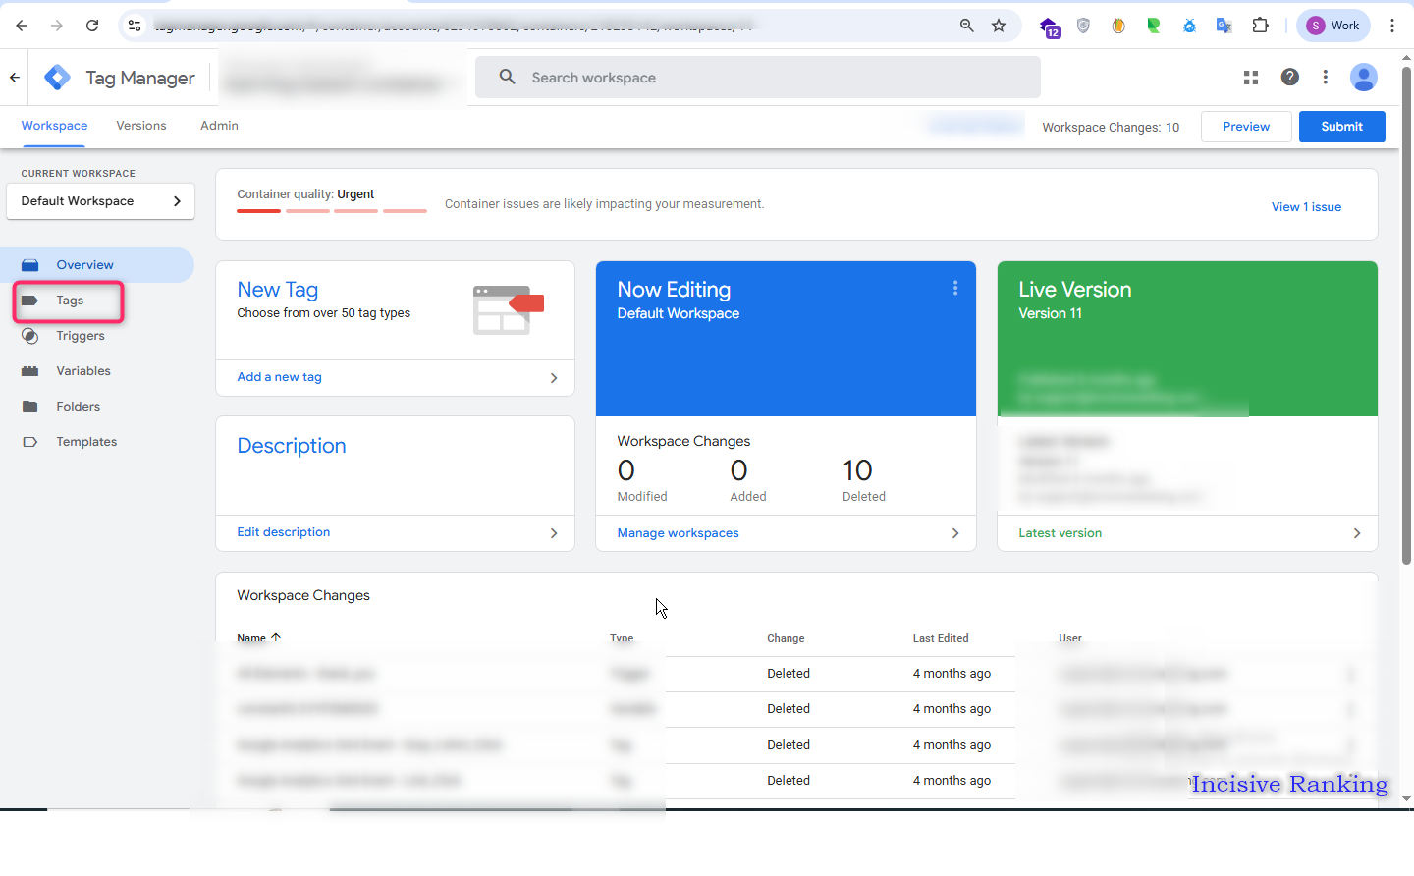Click the scroll down arrow
This screenshot has width=1414, height=876.
point(1406,799)
